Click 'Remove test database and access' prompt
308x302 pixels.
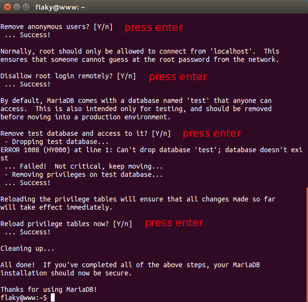click(85, 133)
